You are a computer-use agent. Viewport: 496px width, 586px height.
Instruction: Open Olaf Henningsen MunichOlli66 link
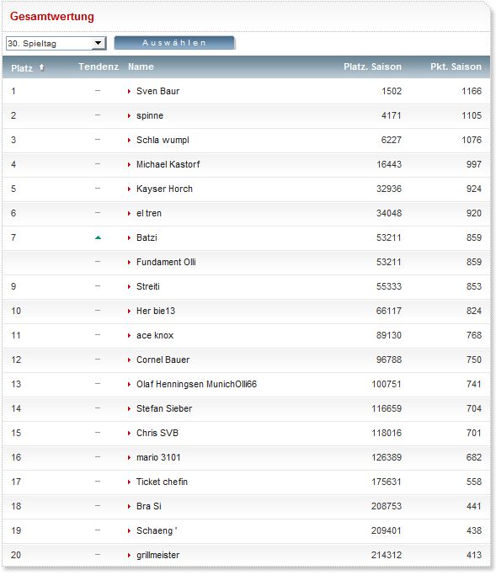pyautogui.click(x=196, y=384)
